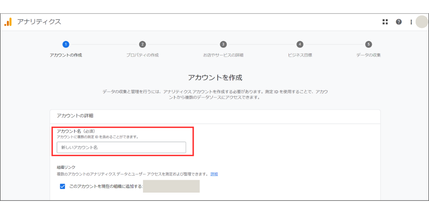Click the アカウントの作成 step label

click(66, 55)
